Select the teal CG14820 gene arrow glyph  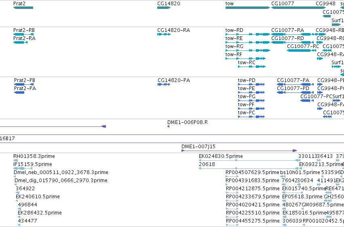coord(164,8)
